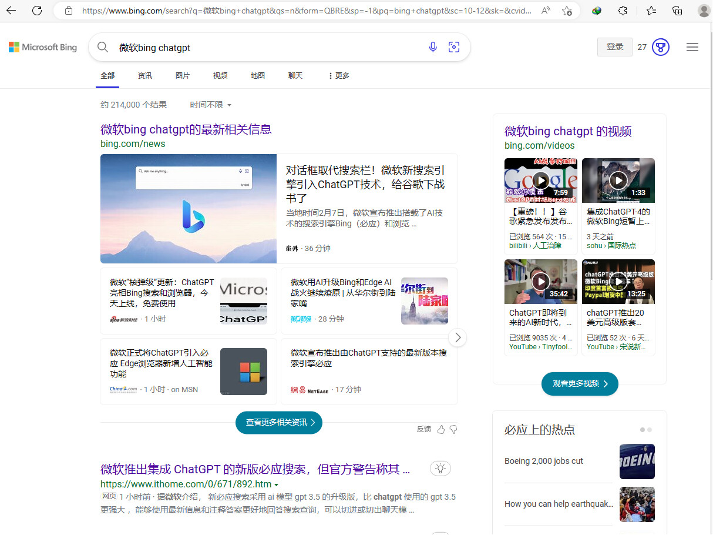
Task: Open trending item How you can help earthquake
Action: (559, 504)
